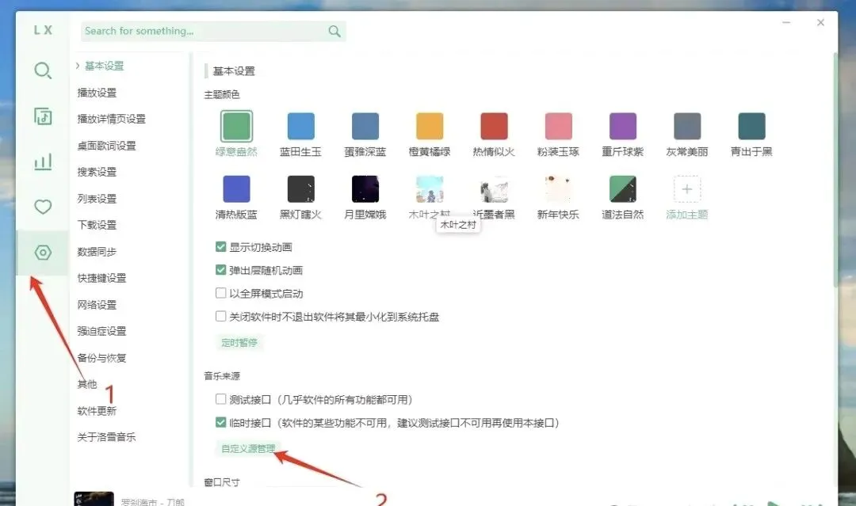Go to 备份与恢复 section
Viewport: 856px width, 506px height.
point(102,358)
